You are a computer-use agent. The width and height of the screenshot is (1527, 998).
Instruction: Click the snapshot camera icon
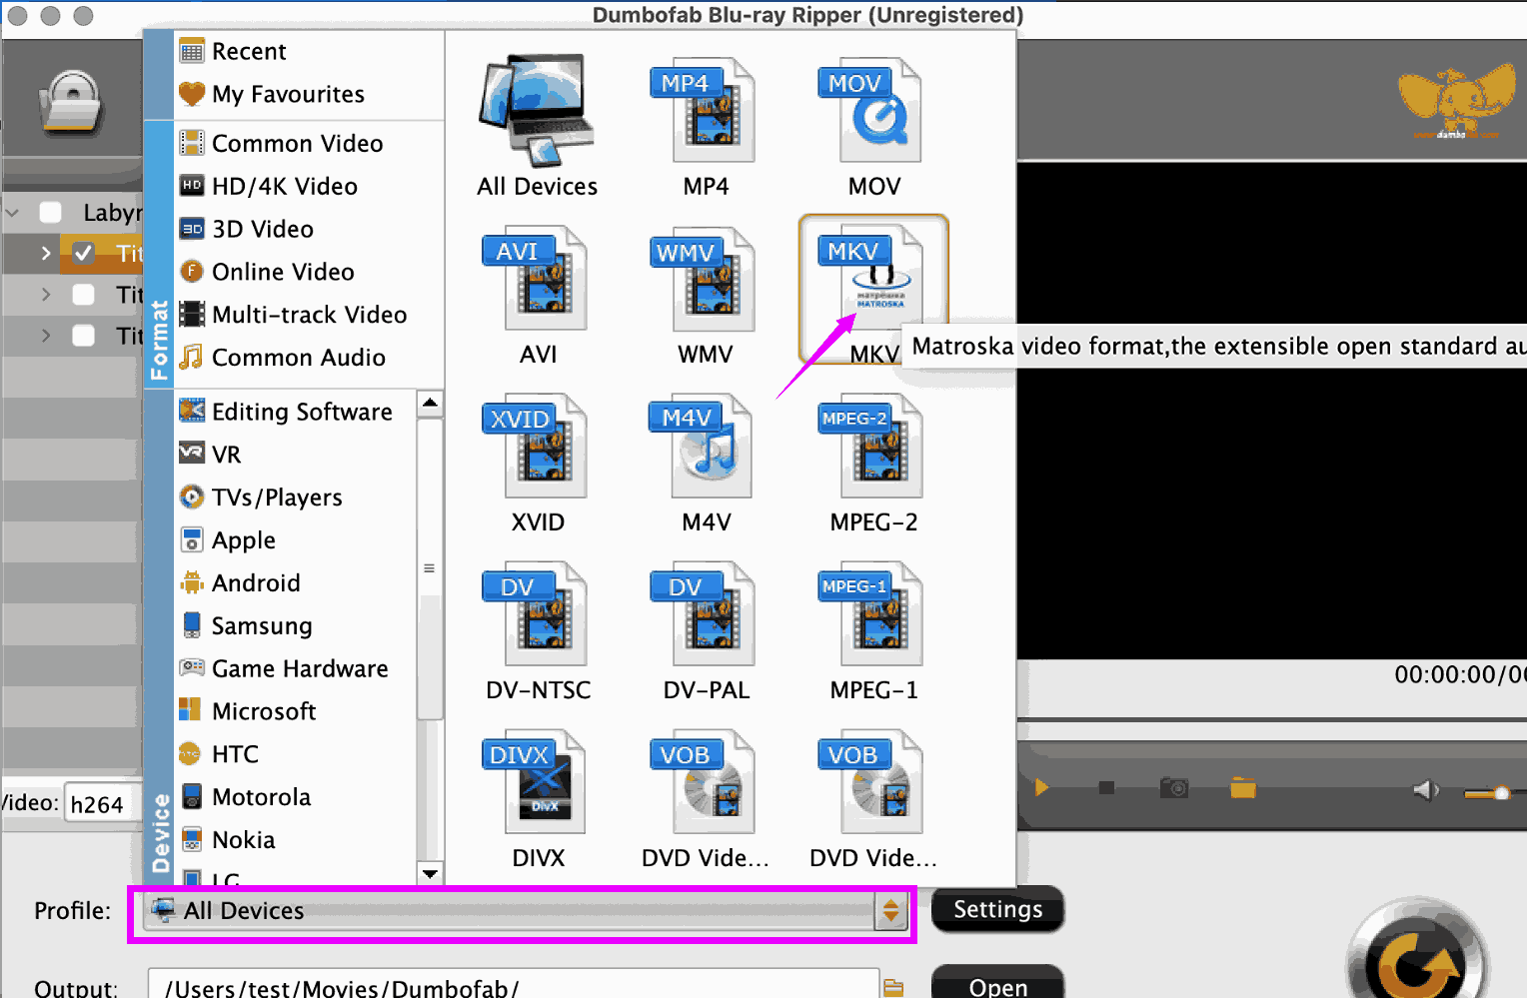[x=1174, y=788]
